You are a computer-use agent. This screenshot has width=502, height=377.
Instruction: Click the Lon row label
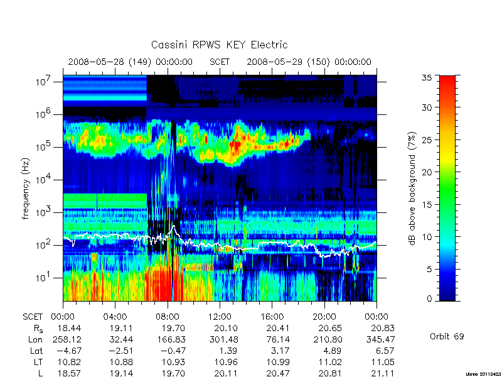pyautogui.click(x=35, y=339)
